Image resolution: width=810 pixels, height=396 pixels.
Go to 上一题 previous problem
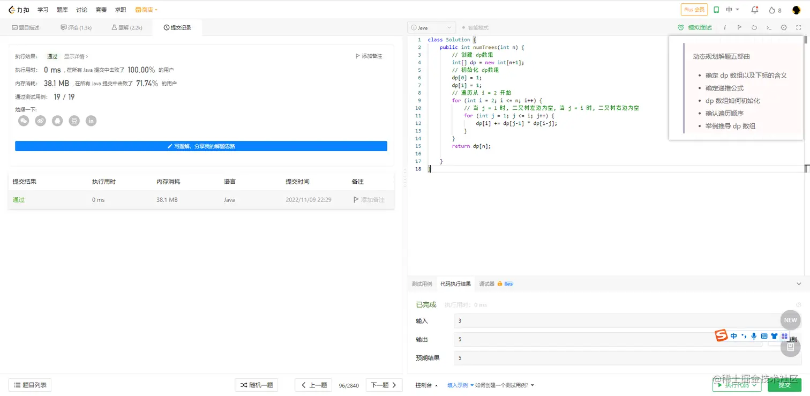313,385
